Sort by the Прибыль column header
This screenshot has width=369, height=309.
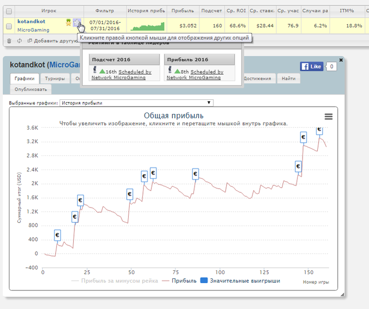(183, 11)
